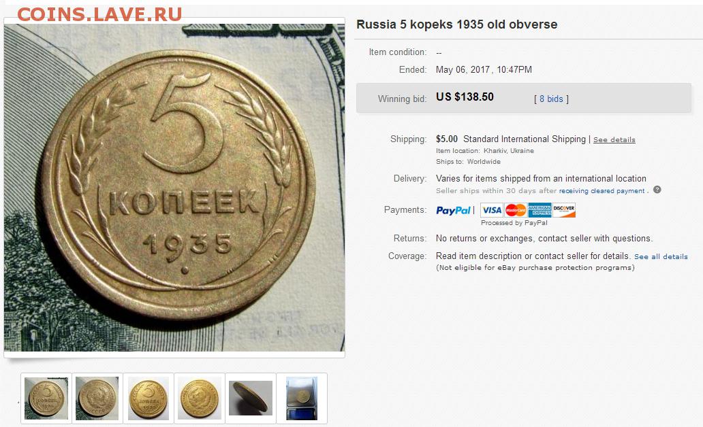
Task: Click the main 5 kopeks 1935 coin image
Action: 174,188
